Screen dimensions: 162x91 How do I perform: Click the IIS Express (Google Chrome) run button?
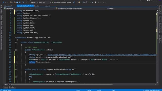62,2
